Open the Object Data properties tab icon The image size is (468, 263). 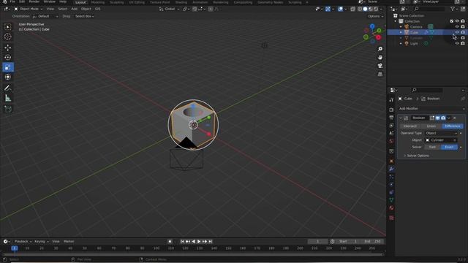(x=391, y=200)
